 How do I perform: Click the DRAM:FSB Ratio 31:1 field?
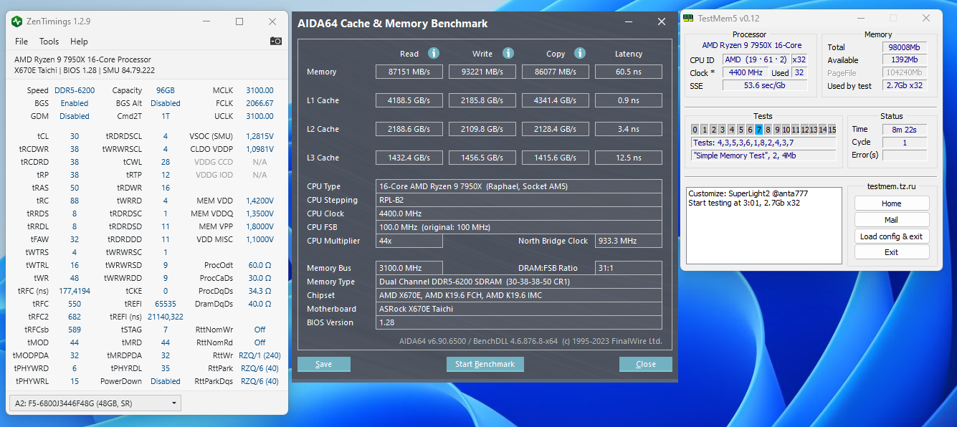pos(629,268)
